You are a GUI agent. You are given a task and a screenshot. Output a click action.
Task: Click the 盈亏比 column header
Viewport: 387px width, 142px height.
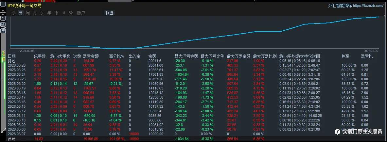coord(367,56)
